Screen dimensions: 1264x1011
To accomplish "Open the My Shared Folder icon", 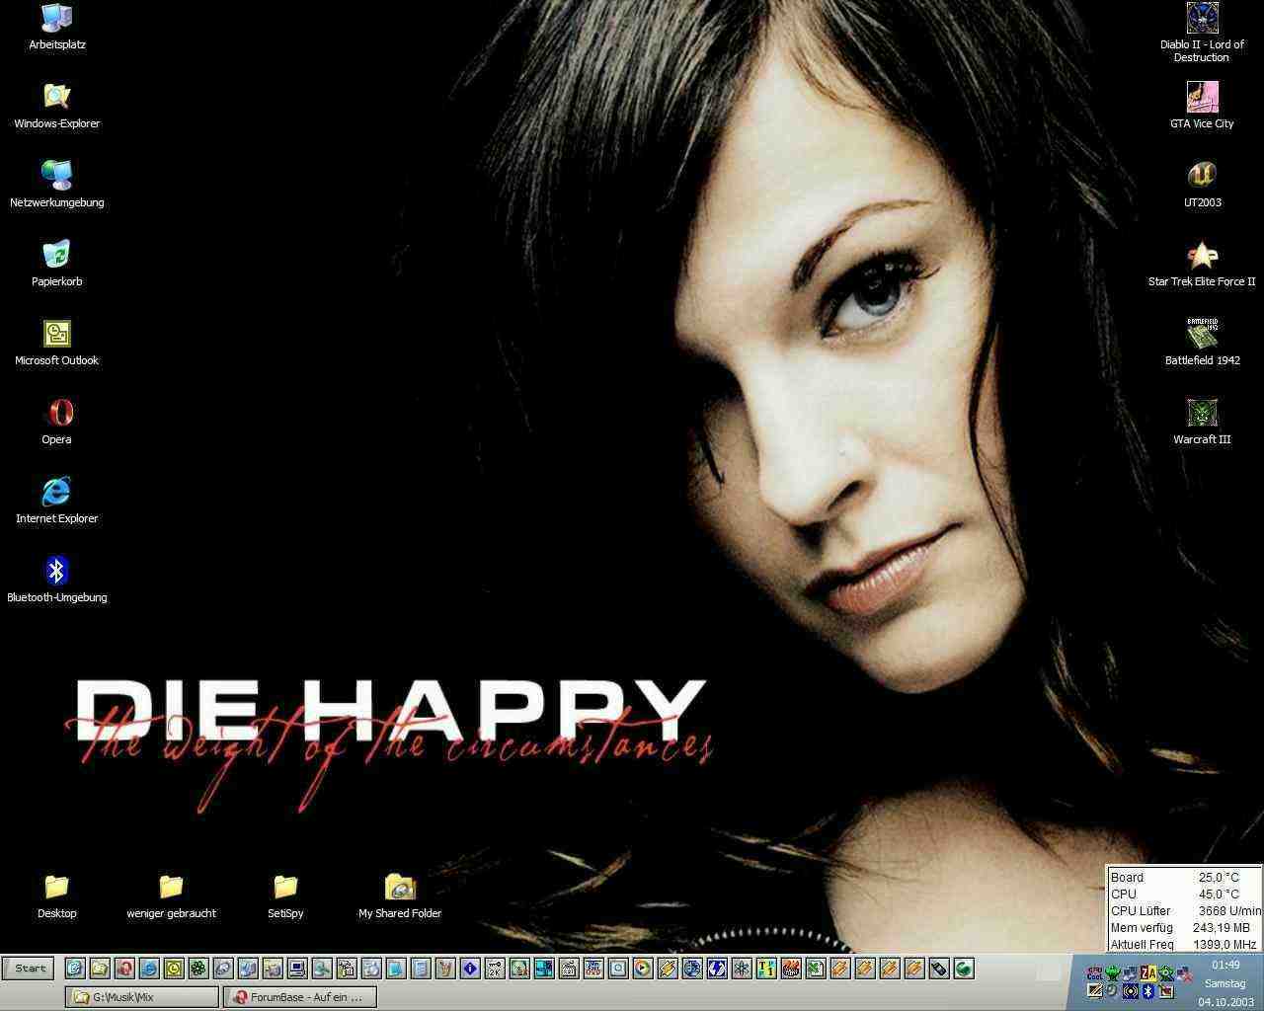I will coord(400,895).
